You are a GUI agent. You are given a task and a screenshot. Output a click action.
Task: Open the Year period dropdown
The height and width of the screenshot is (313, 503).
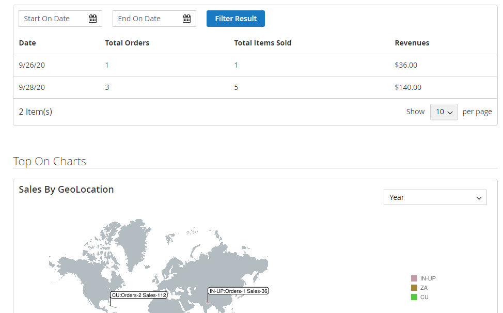pyautogui.click(x=435, y=197)
